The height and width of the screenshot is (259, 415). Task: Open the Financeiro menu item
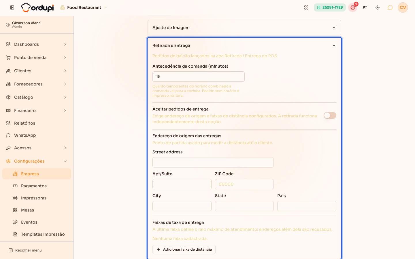[x=37, y=111]
